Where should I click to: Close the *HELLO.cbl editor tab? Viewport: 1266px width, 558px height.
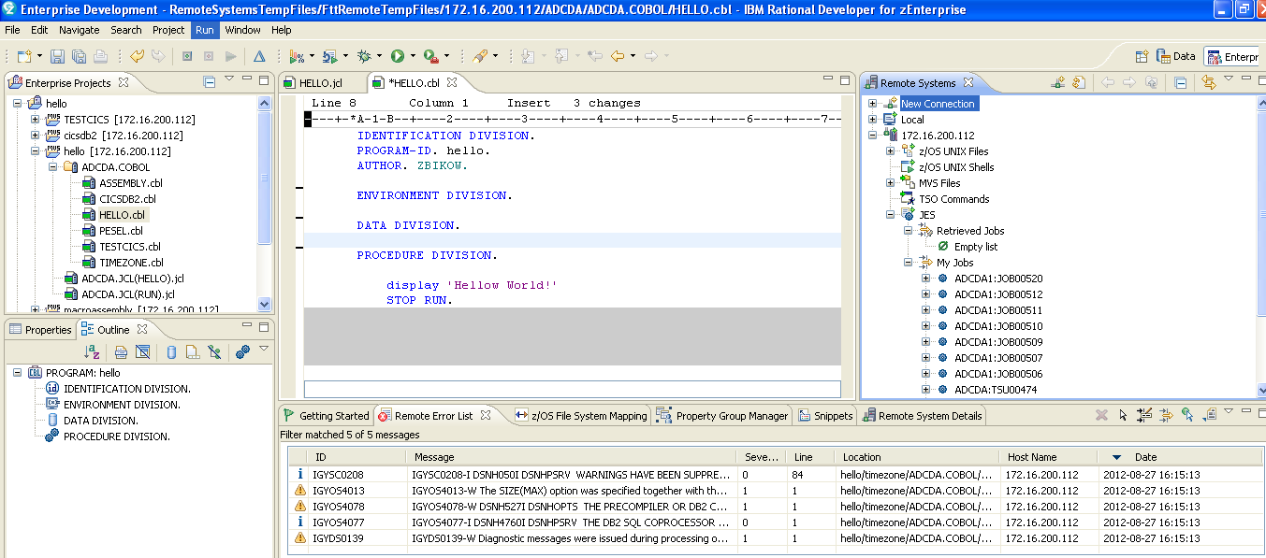[x=452, y=82]
